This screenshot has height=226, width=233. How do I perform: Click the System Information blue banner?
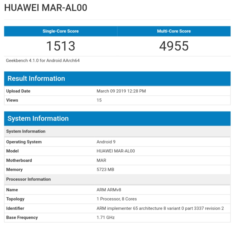pos(38,118)
